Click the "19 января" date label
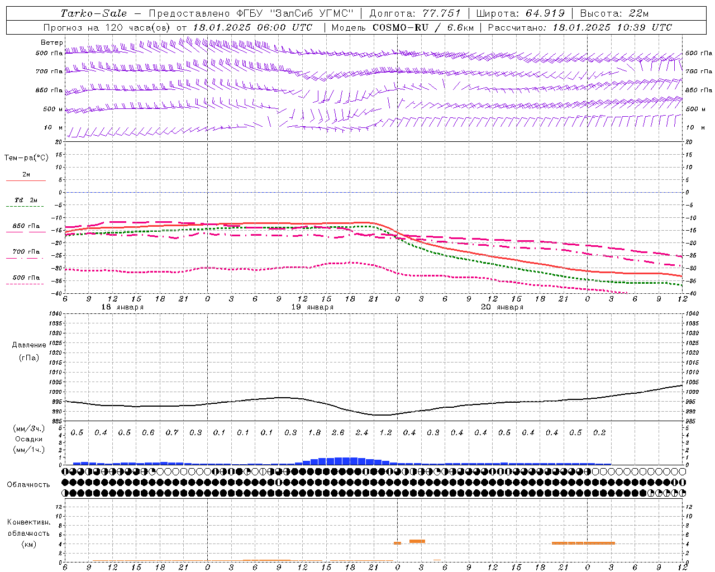 (x=312, y=307)
